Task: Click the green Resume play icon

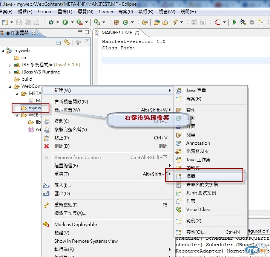Action: click(234, 22)
